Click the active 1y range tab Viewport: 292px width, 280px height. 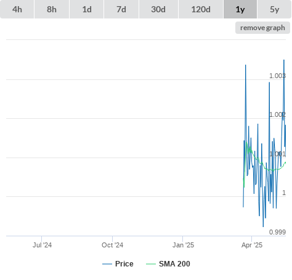pos(240,9)
